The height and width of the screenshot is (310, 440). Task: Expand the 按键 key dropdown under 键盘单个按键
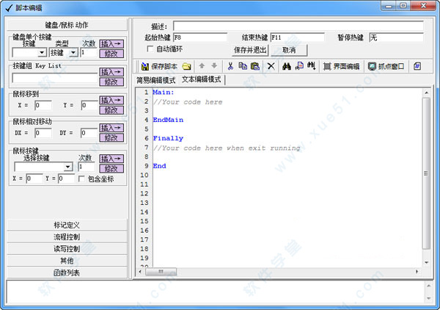coord(43,53)
